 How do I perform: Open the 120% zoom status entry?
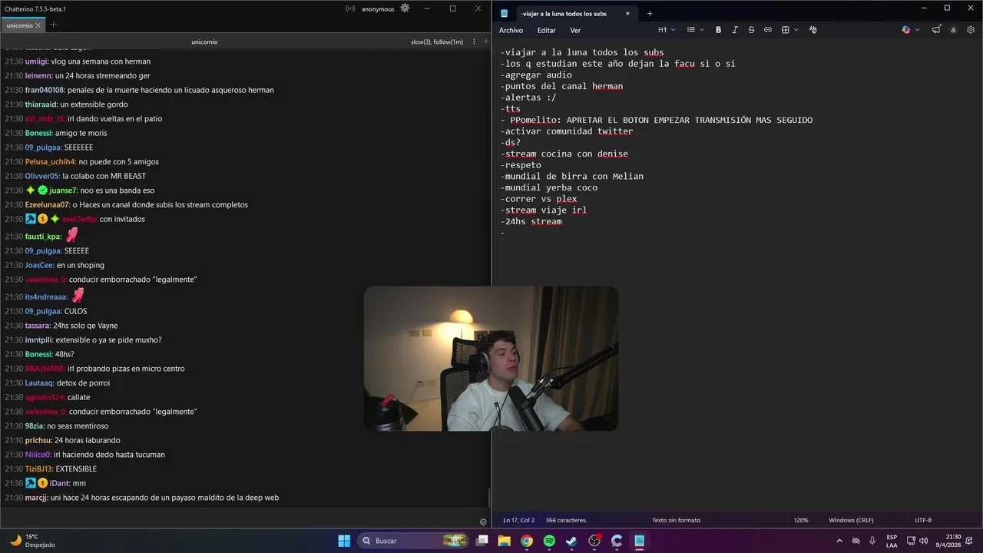801,520
